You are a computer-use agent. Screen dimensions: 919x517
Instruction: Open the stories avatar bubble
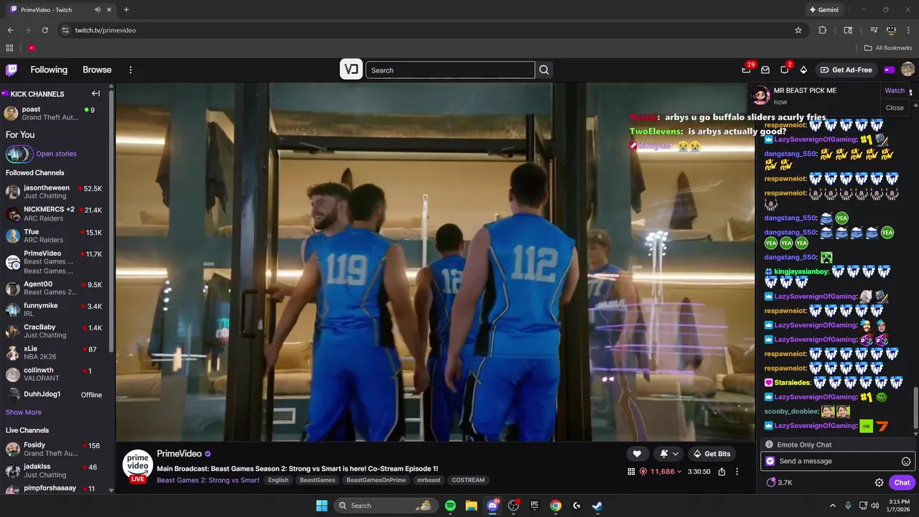(19, 154)
